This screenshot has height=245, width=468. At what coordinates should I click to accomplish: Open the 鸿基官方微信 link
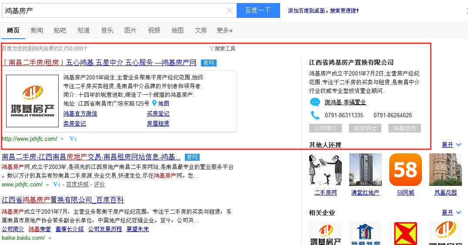pos(80,113)
